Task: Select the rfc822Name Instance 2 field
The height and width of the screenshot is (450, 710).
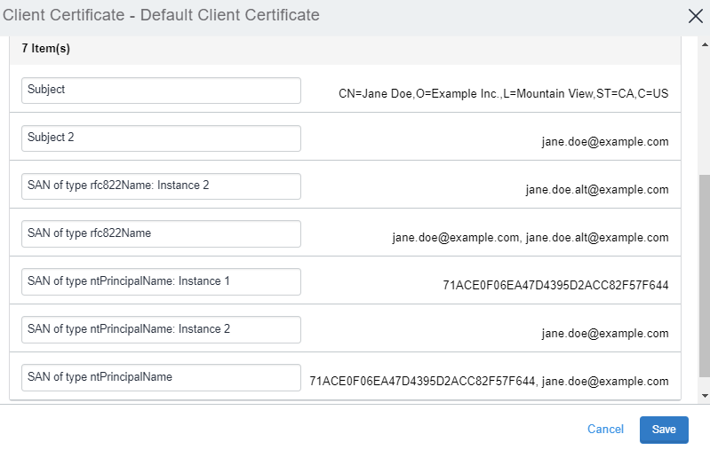Action: (x=161, y=186)
